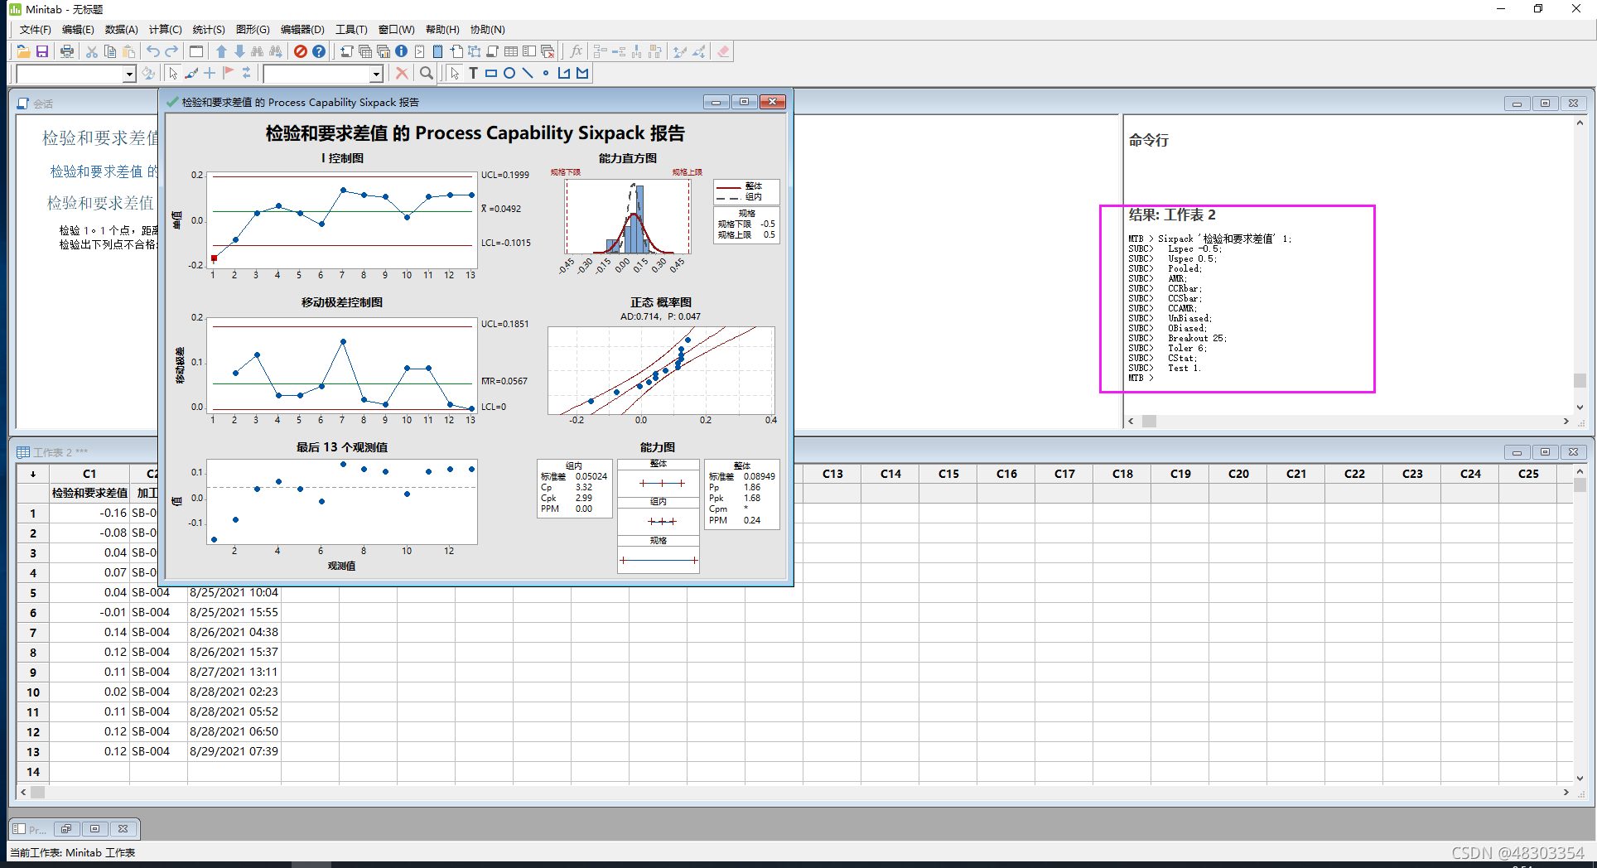Select the marker dot drawing tool
Image resolution: width=1597 pixels, height=868 pixels.
point(546,74)
